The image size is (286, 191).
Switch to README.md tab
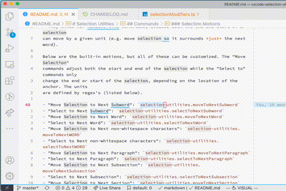tap(49, 14)
